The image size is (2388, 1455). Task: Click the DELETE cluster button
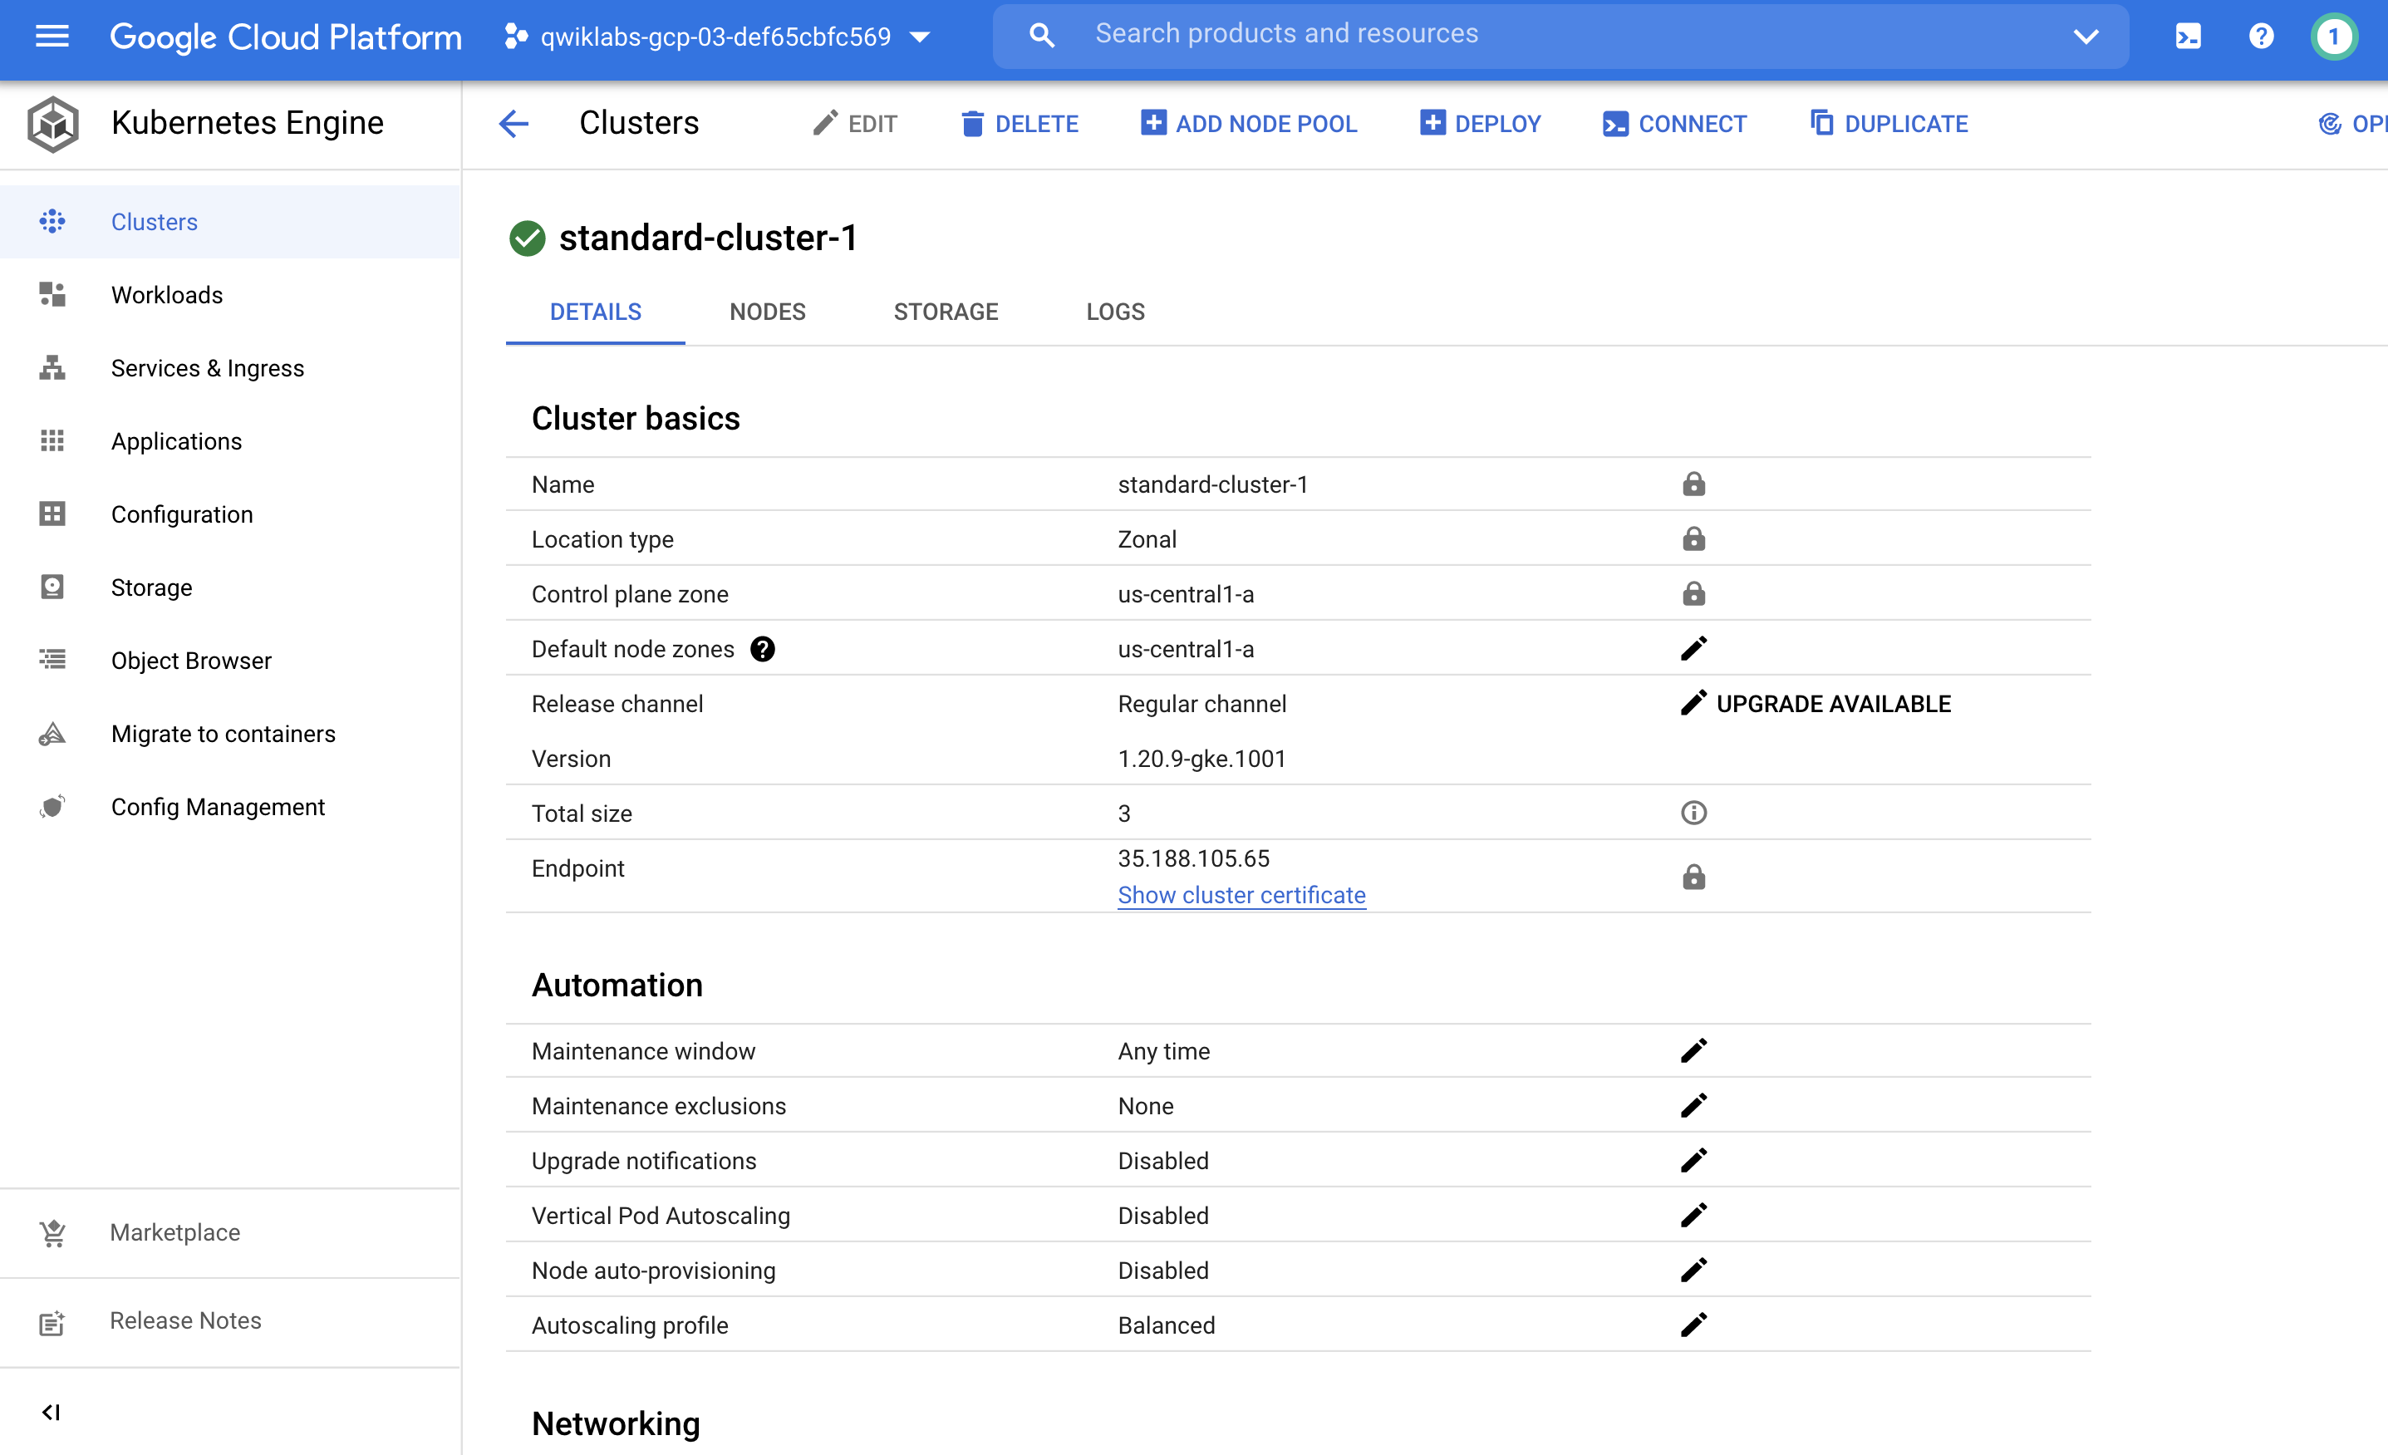1019,124
